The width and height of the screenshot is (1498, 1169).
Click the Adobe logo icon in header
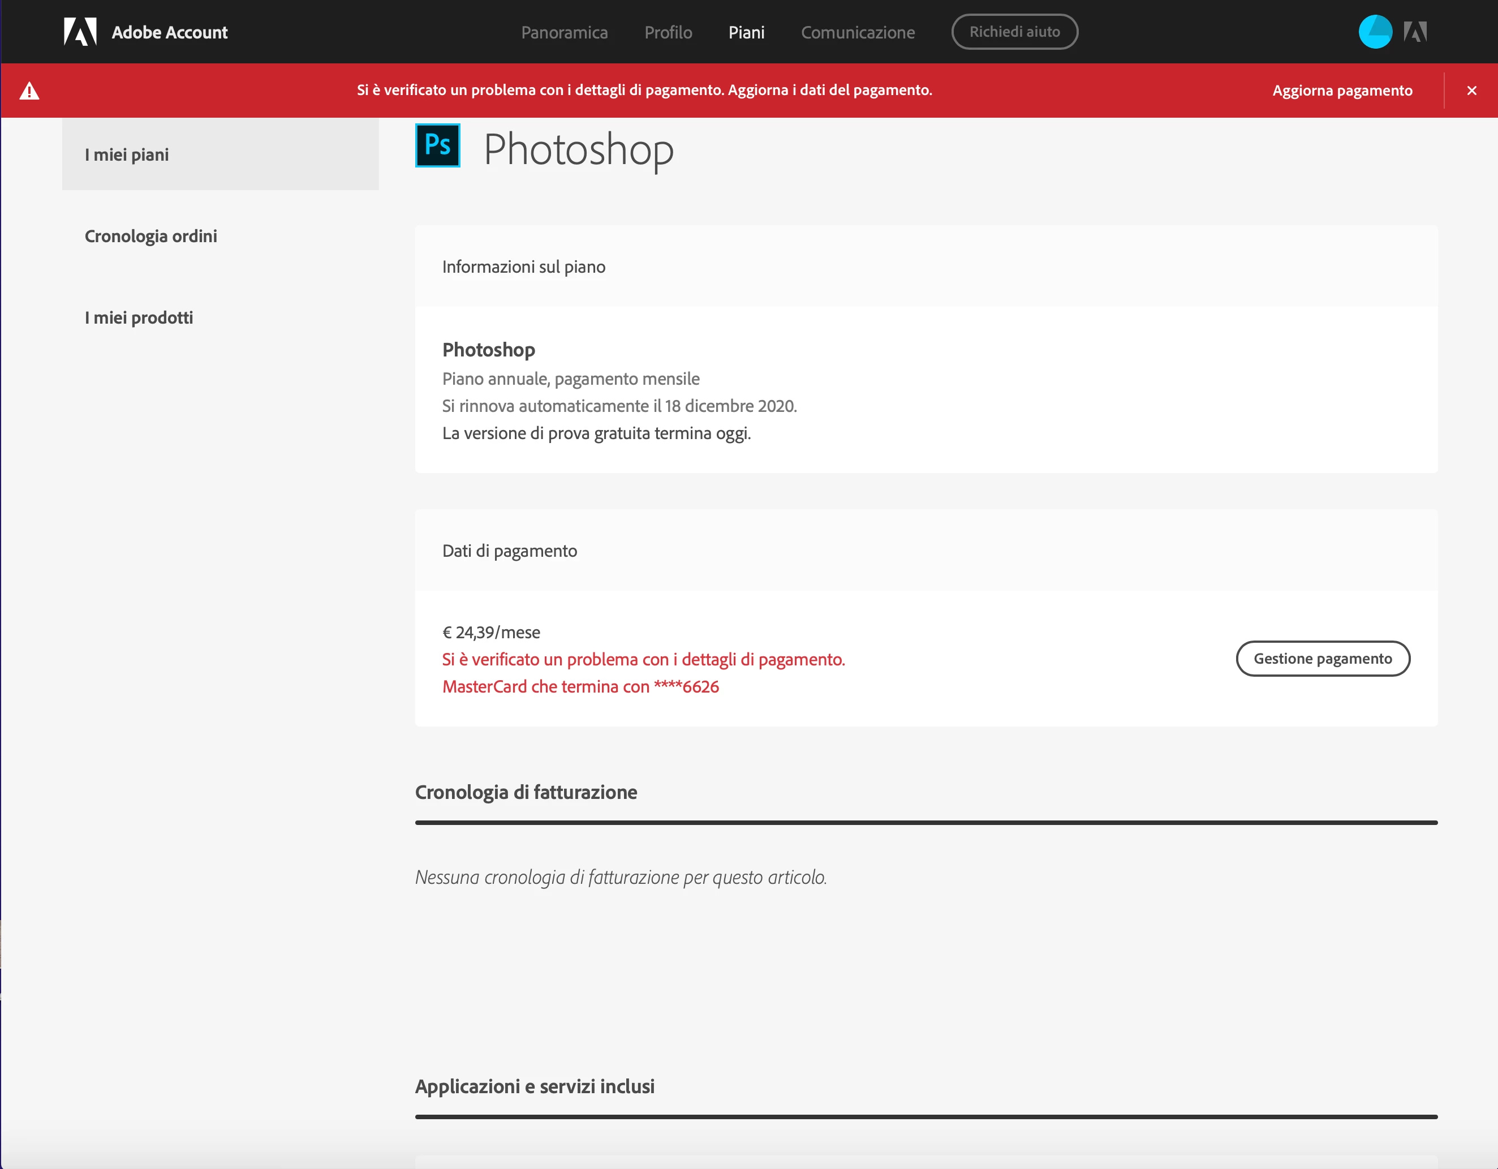(80, 32)
